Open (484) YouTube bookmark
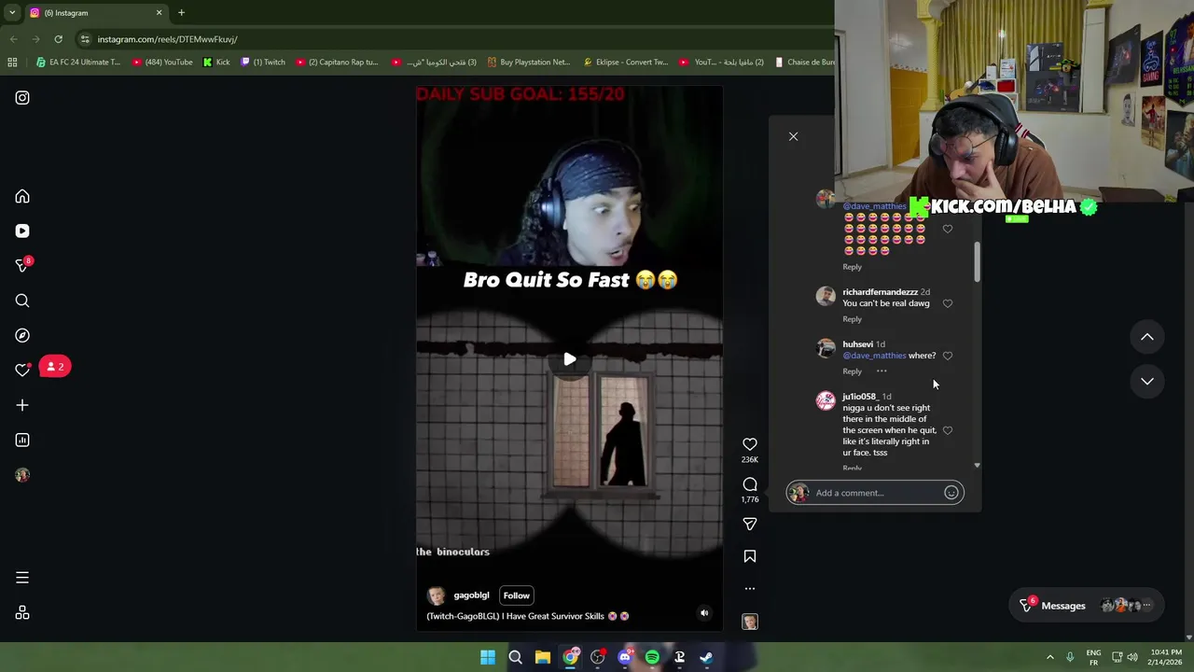This screenshot has height=672, width=1194. click(162, 63)
